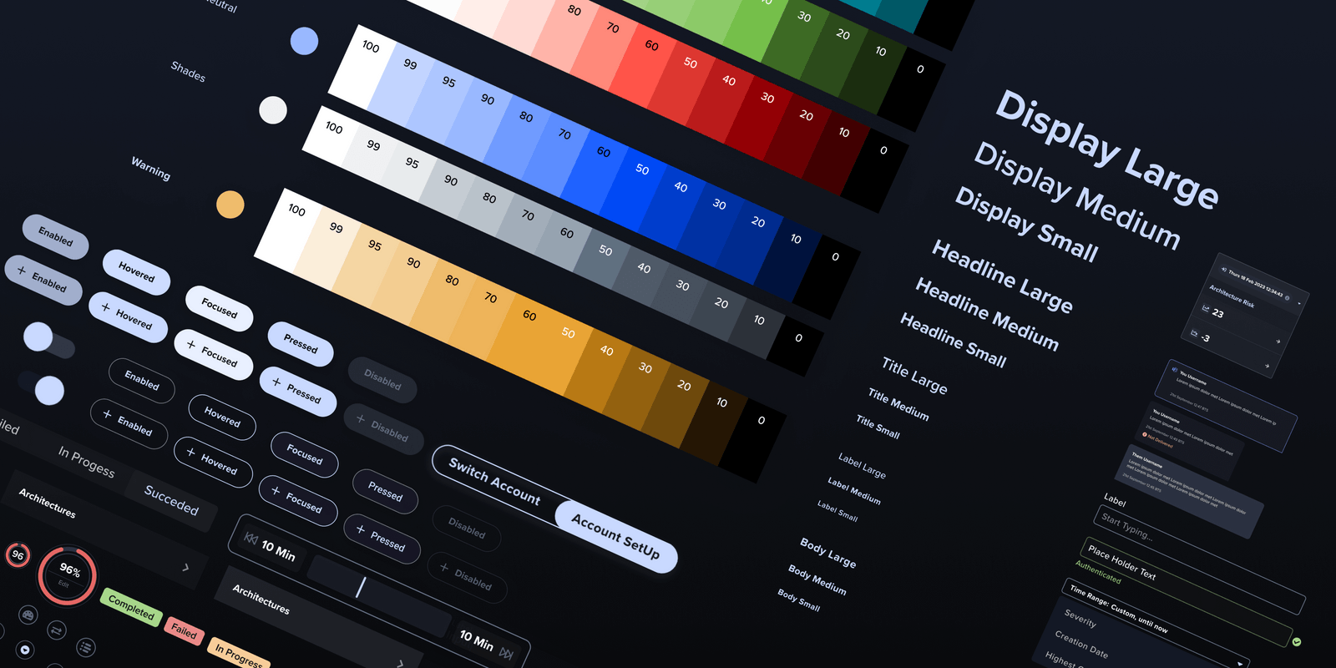The width and height of the screenshot is (1336, 668).
Task: Click the orange Not Delivered warning icon
Action: point(1144,434)
